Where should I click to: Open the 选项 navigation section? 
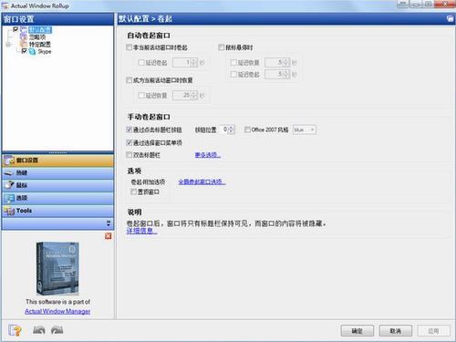pyautogui.click(x=57, y=198)
